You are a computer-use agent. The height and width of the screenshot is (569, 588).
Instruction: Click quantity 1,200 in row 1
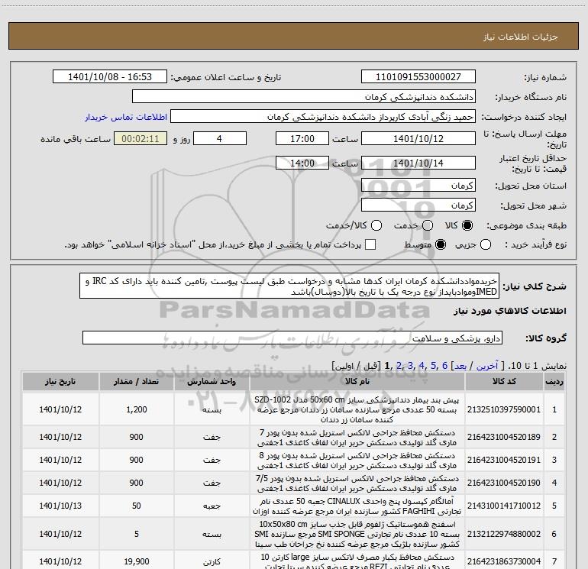click(x=137, y=409)
